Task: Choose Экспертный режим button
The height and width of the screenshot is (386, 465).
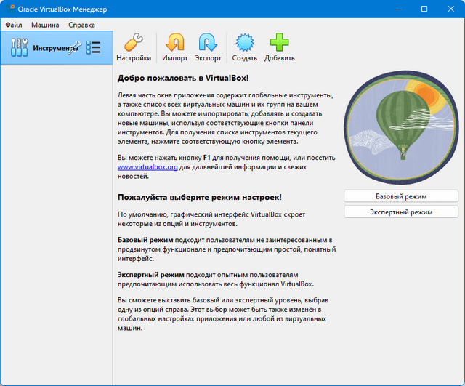Action: click(x=400, y=212)
